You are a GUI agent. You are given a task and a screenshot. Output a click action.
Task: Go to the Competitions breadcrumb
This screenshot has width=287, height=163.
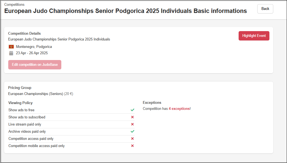tap(14, 5)
